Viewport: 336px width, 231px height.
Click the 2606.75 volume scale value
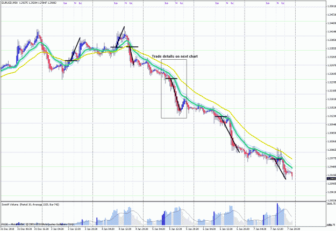(x=331, y=204)
